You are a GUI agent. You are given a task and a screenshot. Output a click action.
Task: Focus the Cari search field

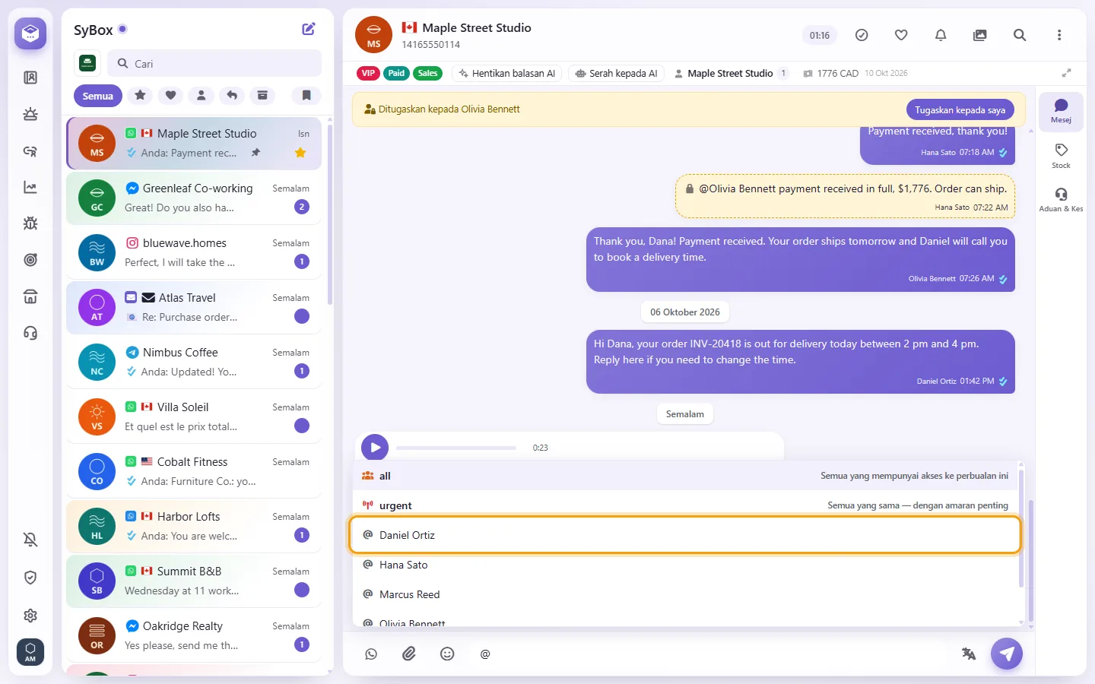click(214, 64)
